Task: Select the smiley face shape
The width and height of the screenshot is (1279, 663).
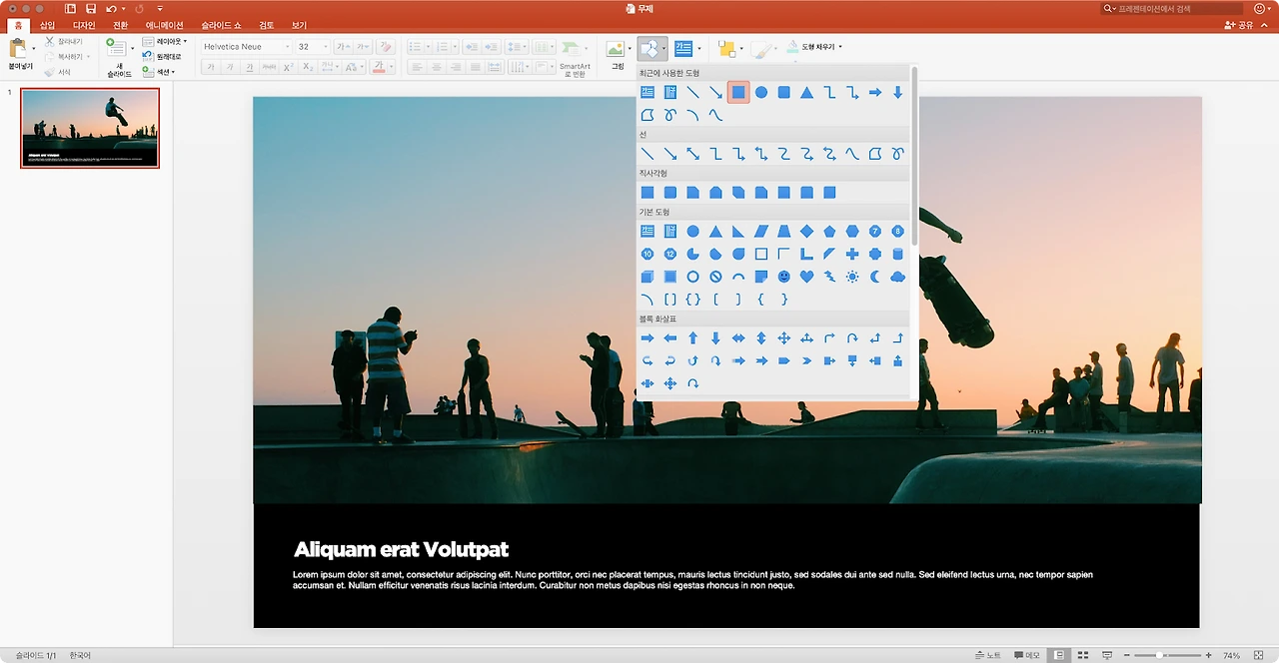Action: pyautogui.click(x=783, y=277)
